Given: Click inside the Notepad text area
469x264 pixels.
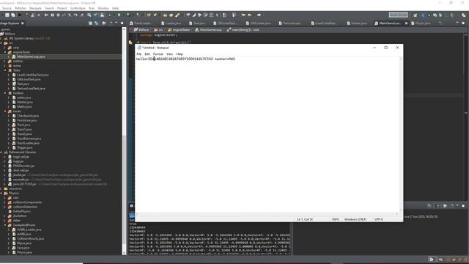Looking at the screenshot, I should tap(267, 135).
